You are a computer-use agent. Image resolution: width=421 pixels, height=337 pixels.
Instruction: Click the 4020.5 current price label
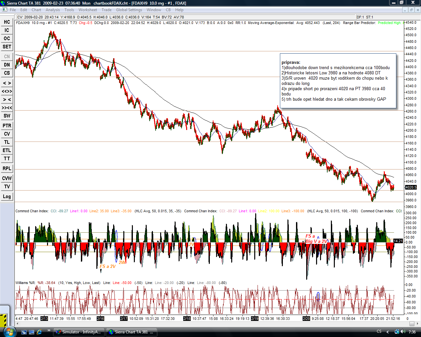coord(411,187)
